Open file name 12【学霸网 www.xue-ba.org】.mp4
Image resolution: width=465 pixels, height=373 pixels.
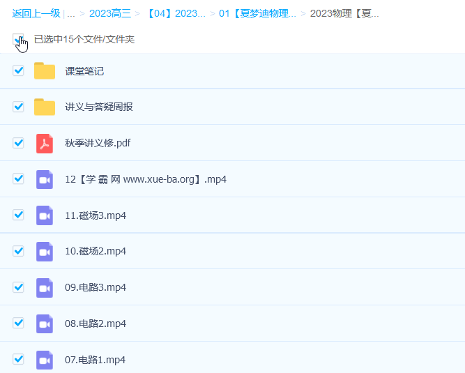pyautogui.click(x=145, y=179)
